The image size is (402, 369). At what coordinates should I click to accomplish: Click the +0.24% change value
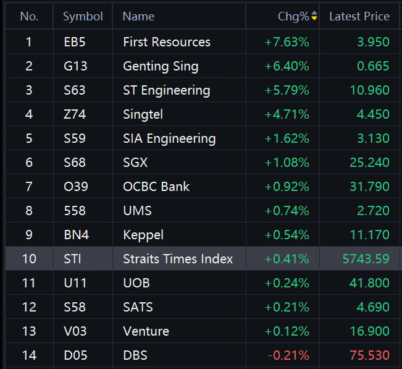287,283
